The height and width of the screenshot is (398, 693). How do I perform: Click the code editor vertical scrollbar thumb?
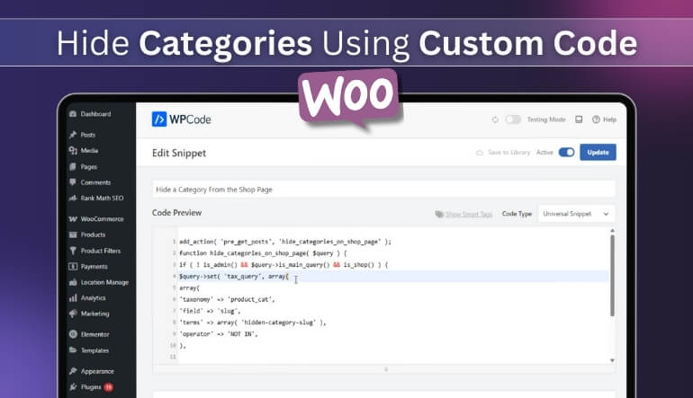pos(612,275)
